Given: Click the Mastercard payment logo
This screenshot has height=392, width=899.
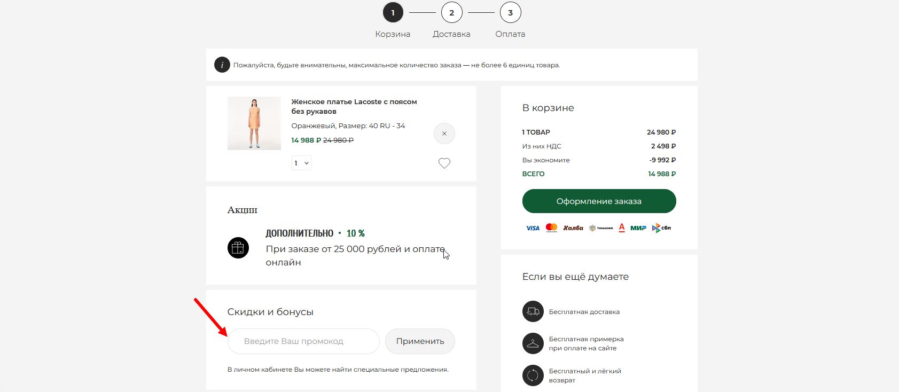Looking at the screenshot, I should (552, 228).
